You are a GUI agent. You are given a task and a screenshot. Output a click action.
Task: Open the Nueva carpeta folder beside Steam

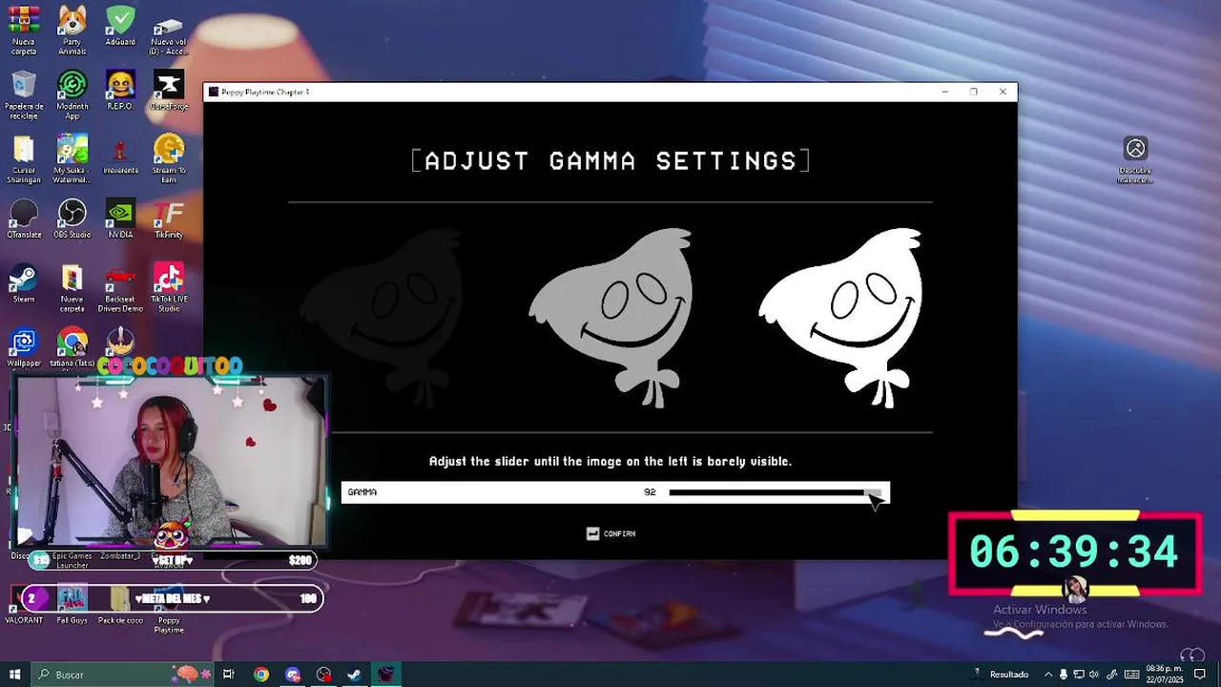(x=72, y=288)
